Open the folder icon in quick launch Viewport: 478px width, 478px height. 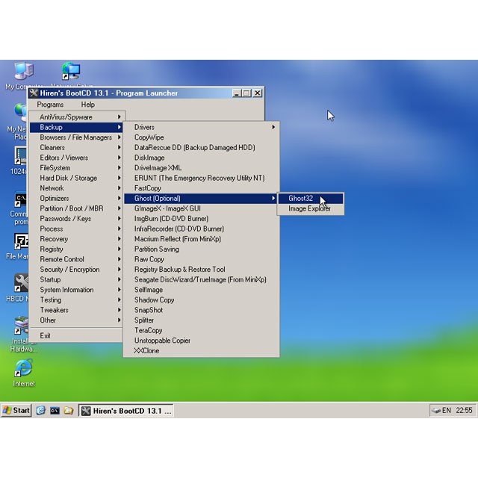coord(68,410)
